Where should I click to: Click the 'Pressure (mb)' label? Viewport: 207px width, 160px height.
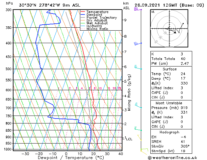(x=165, y=108)
